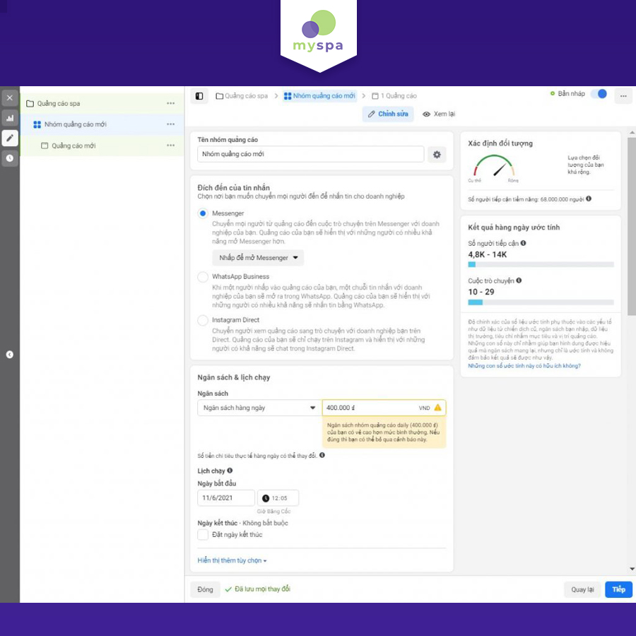Go to 1 Quảng cáo breadcrumb

point(394,96)
